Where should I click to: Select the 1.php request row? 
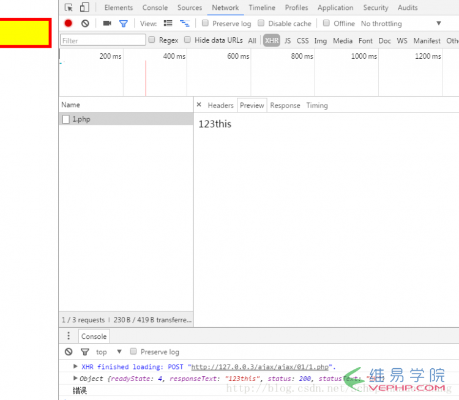(126, 119)
